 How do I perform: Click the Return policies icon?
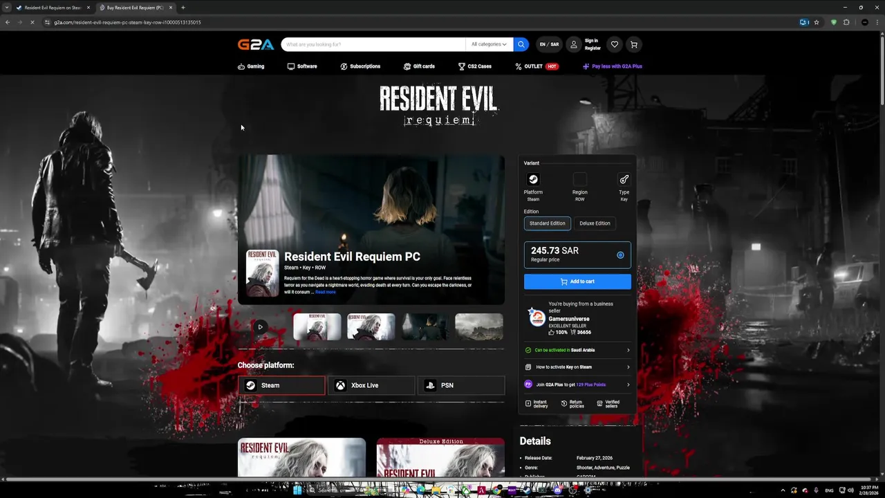point(564,403)
